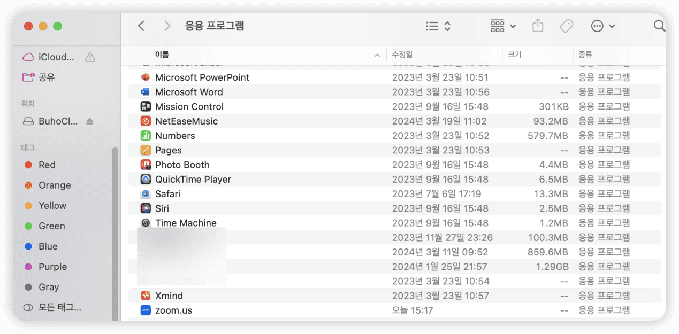Click the 1.29GB size value
Screen dimensions: 679x334
[552, 267]
